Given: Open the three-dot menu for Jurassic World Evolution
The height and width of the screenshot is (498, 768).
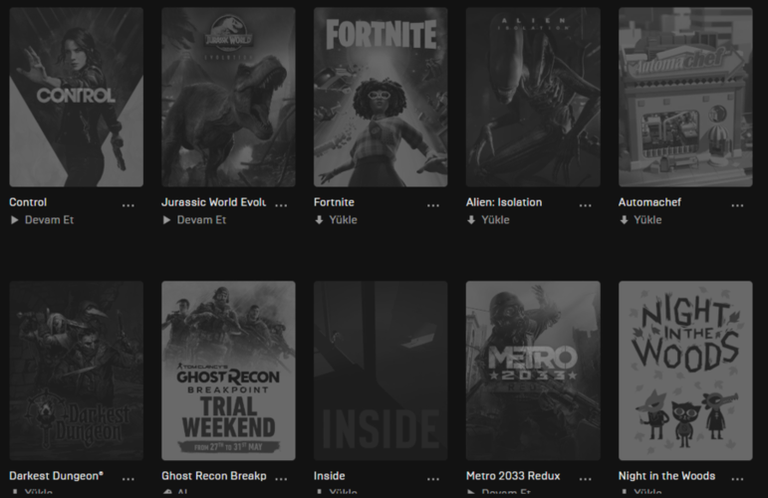Looking at the screenshot, I should pos(281,205).
